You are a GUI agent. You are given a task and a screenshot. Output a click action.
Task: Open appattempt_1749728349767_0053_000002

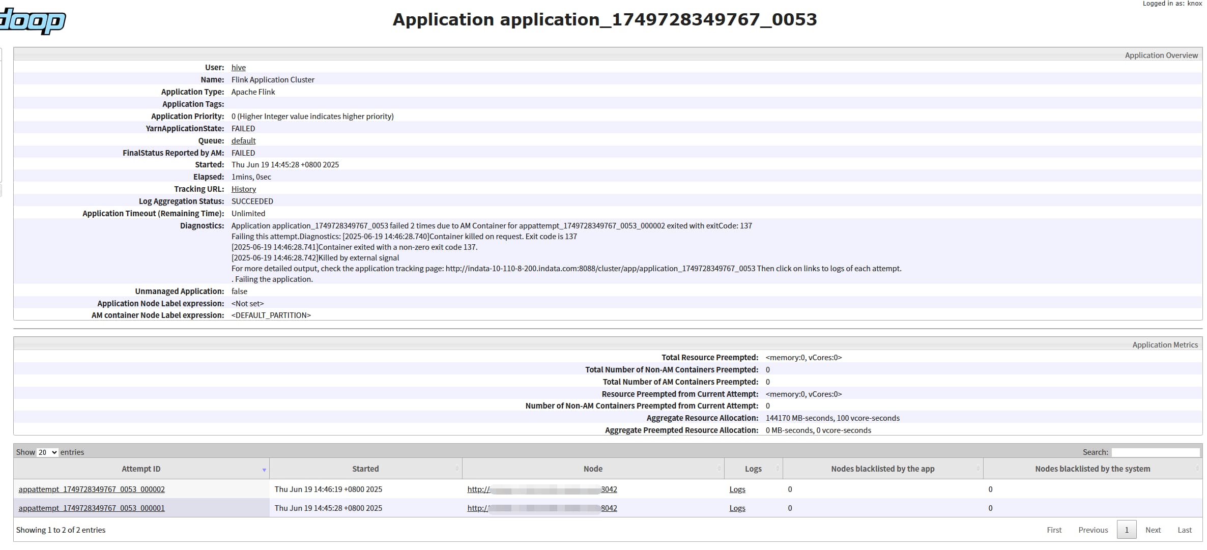tap(92, 489)
